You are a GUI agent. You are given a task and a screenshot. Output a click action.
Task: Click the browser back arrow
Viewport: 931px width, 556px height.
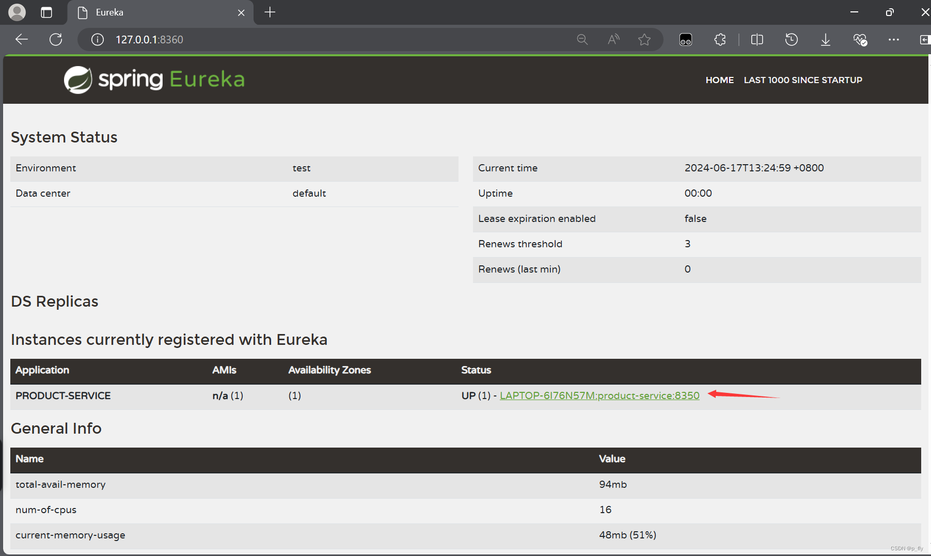pyautogui.click(x=22, y=39)
